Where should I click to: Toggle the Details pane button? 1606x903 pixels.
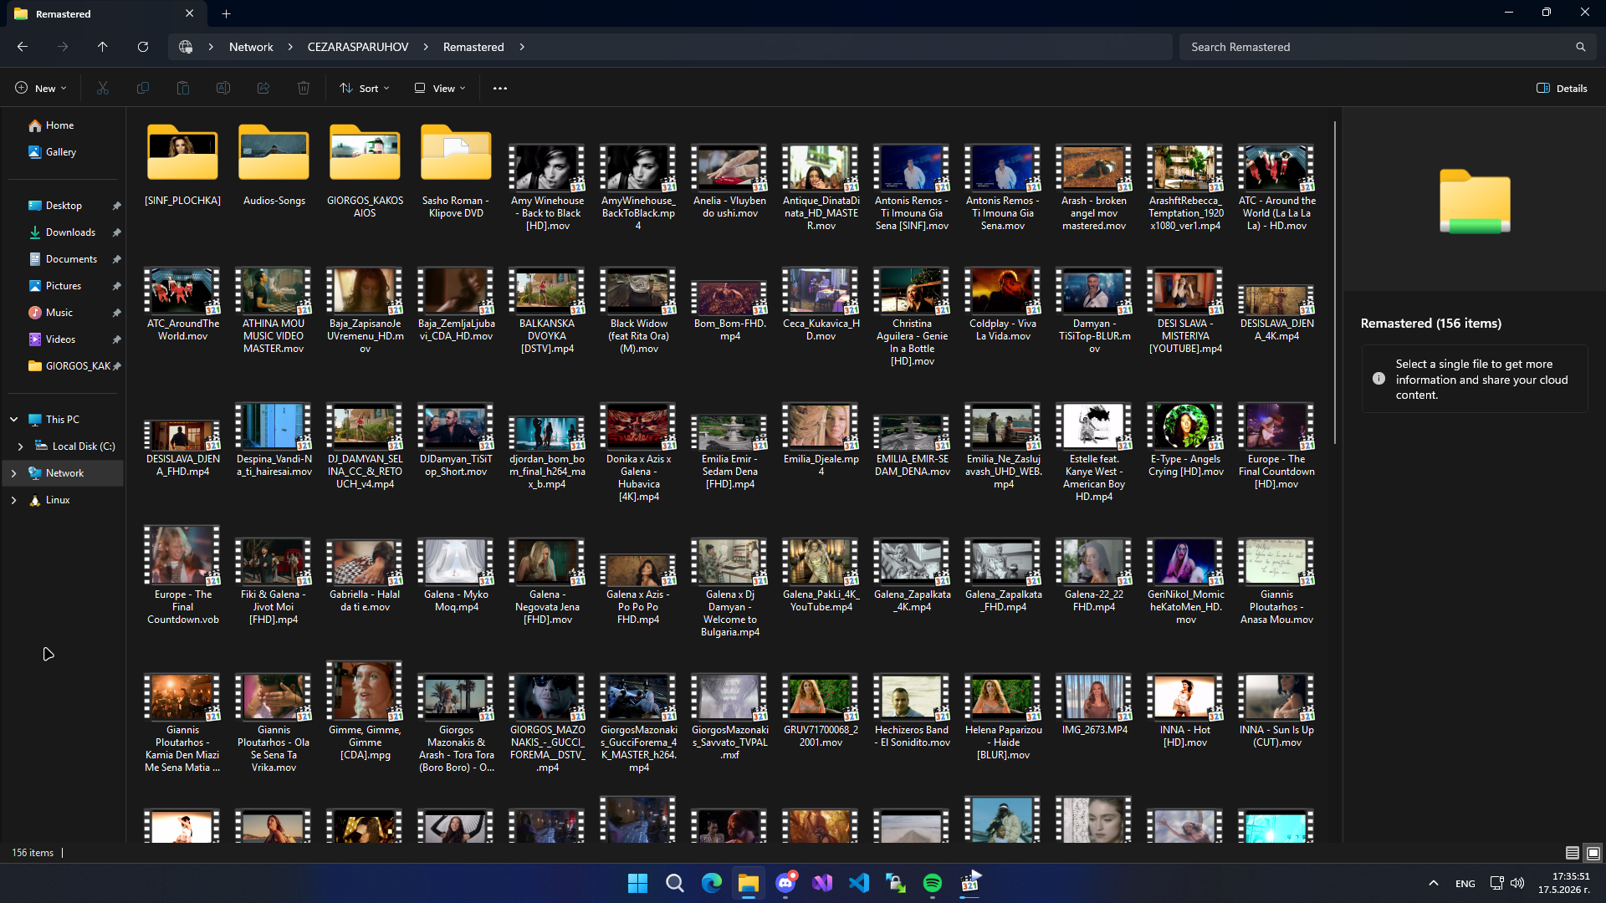pyautogui.click(x=1562, y=88)
